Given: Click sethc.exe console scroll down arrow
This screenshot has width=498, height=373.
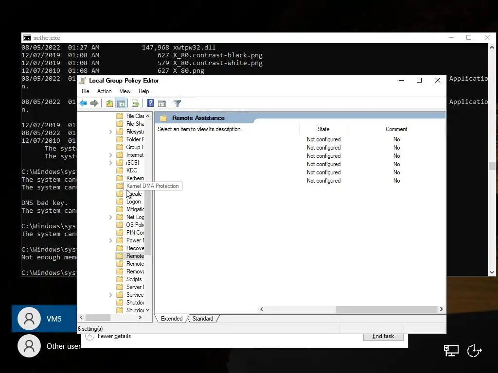Looking at the screenshot, I should [492, 272].
